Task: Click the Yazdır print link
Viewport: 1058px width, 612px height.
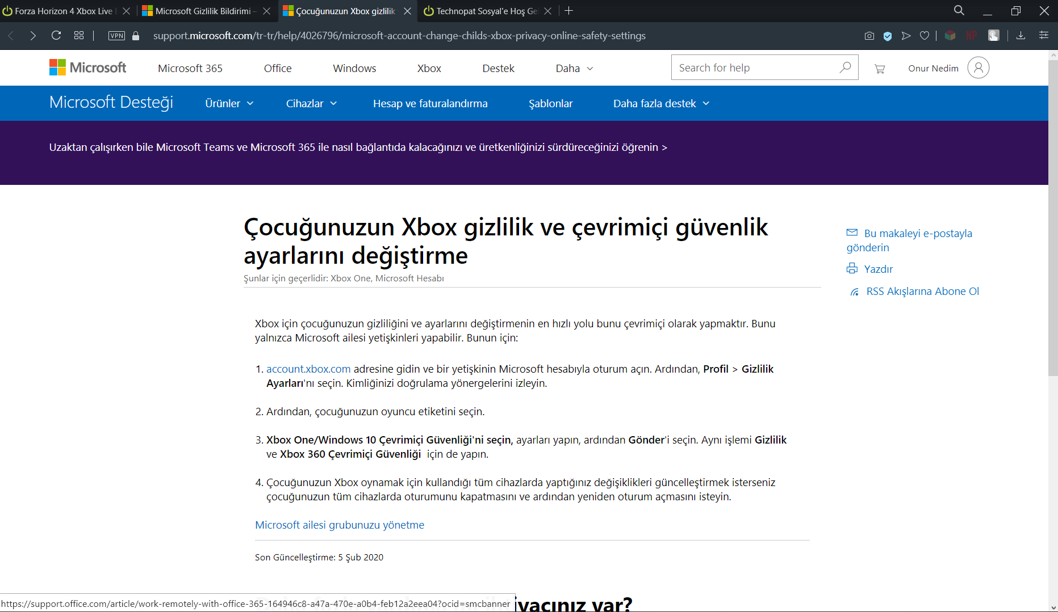Action: click(878, 269)
